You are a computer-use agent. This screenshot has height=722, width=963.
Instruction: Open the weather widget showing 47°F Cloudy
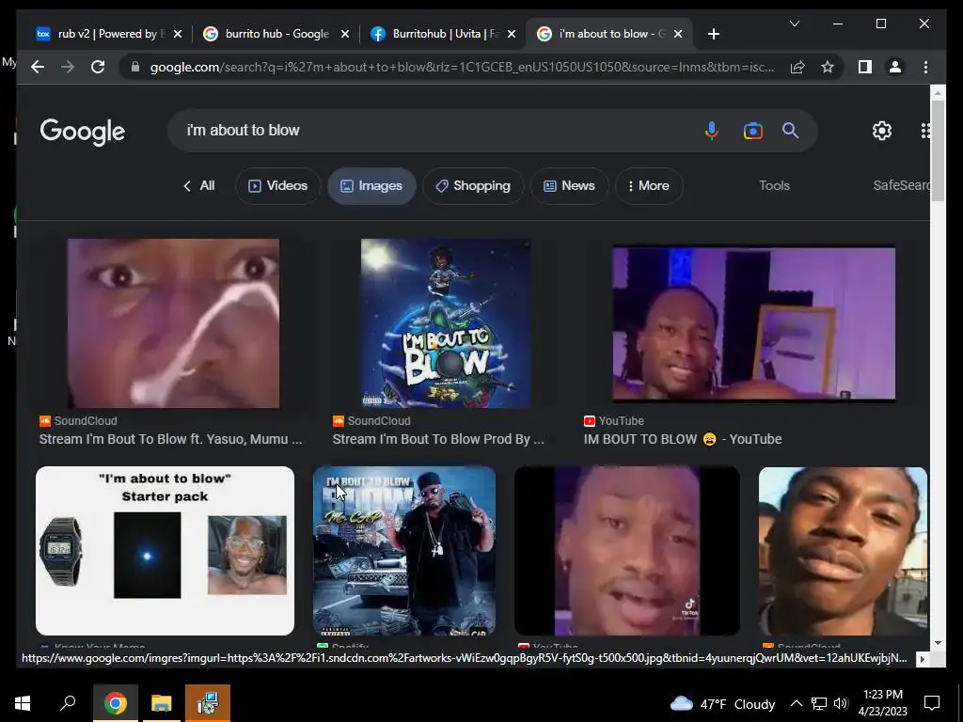tap(722, 703)
